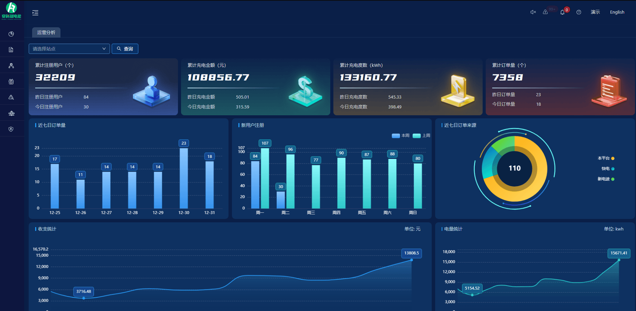Click the company logo at top left
This screenshot has width=636, height=311.
pyautogui.click(x=12, y=11)
